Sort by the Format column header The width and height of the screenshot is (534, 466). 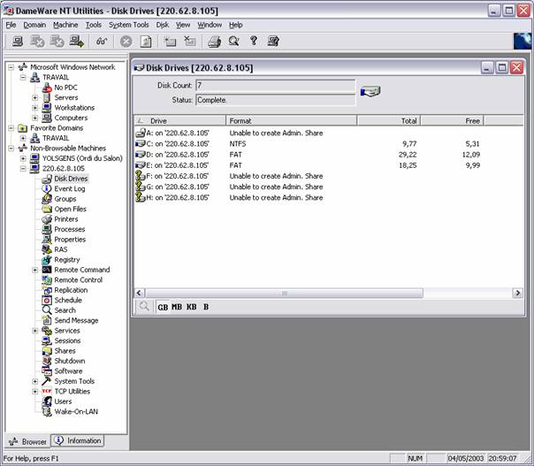[292, 120]
